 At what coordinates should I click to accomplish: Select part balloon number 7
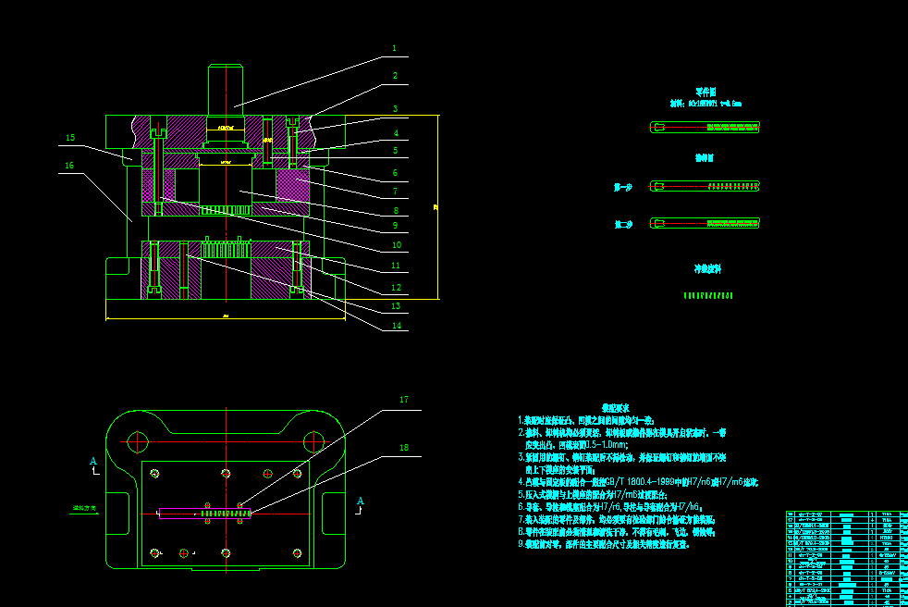click(396, 191)
